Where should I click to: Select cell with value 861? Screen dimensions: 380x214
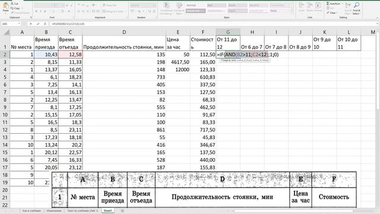tap(124, 130)
